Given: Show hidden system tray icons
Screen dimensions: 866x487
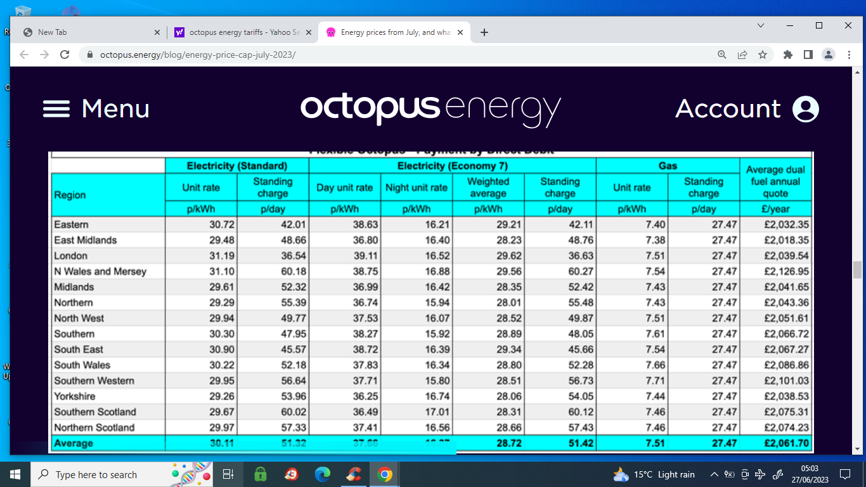Looking at the screenshot, I should [714, 474].
